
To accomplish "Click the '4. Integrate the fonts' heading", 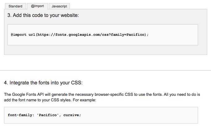I will tap(44, 83).
